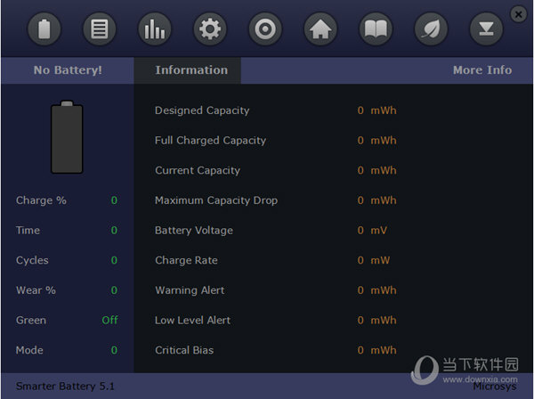The height and width of the screenshot is (399, 534).
Task: Click the No Battery! header
Action: (x=68, y=70)
